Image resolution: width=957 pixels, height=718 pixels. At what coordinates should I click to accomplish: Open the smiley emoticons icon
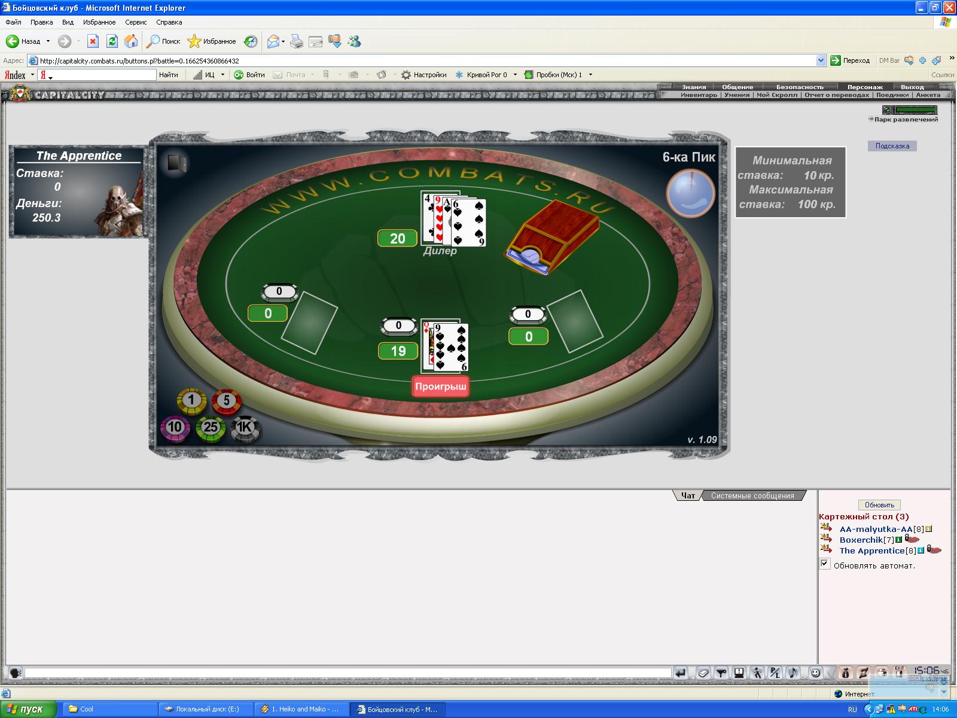pos(815,673)
